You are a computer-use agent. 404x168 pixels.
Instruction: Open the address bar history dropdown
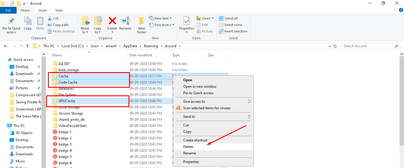(330, 46)
